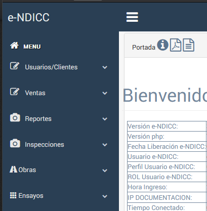Screen dimensions: 207x211
Task: Click the camera icon beside Inspecciones
Action: [x=15, y=143]
